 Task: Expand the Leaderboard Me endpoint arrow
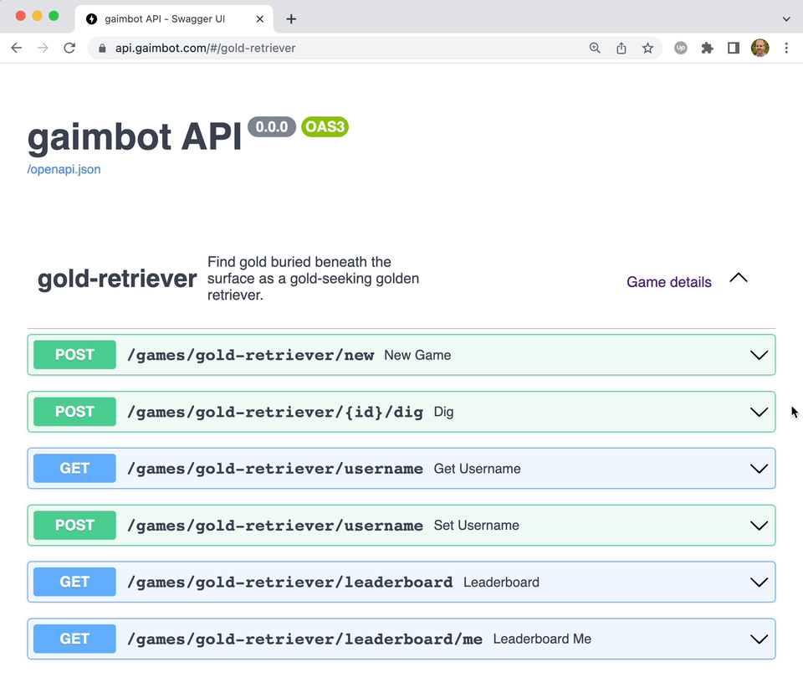coord(759,639)
